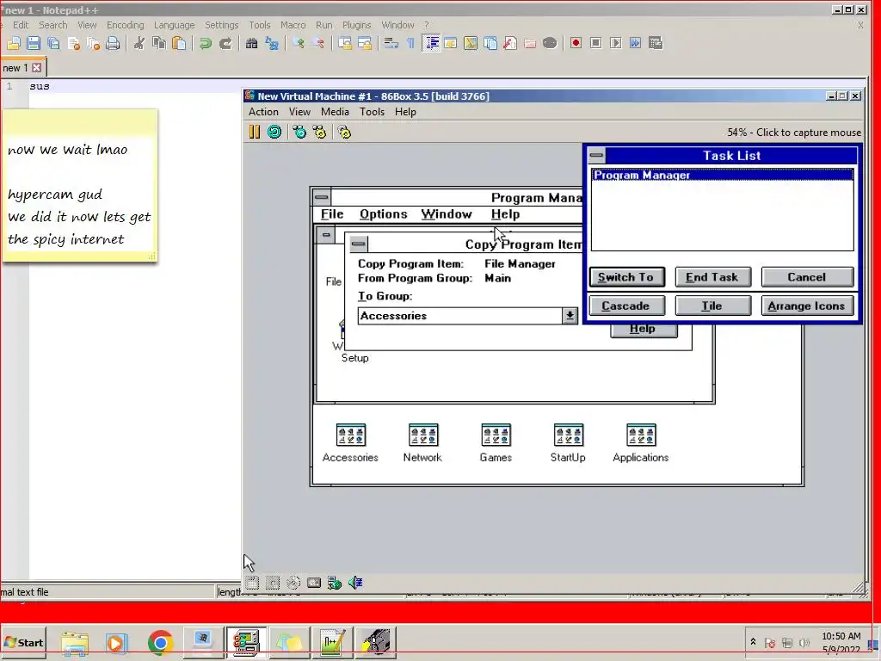
Task: Toggle the Word Wrap toolbar icon
Action: 391,43
